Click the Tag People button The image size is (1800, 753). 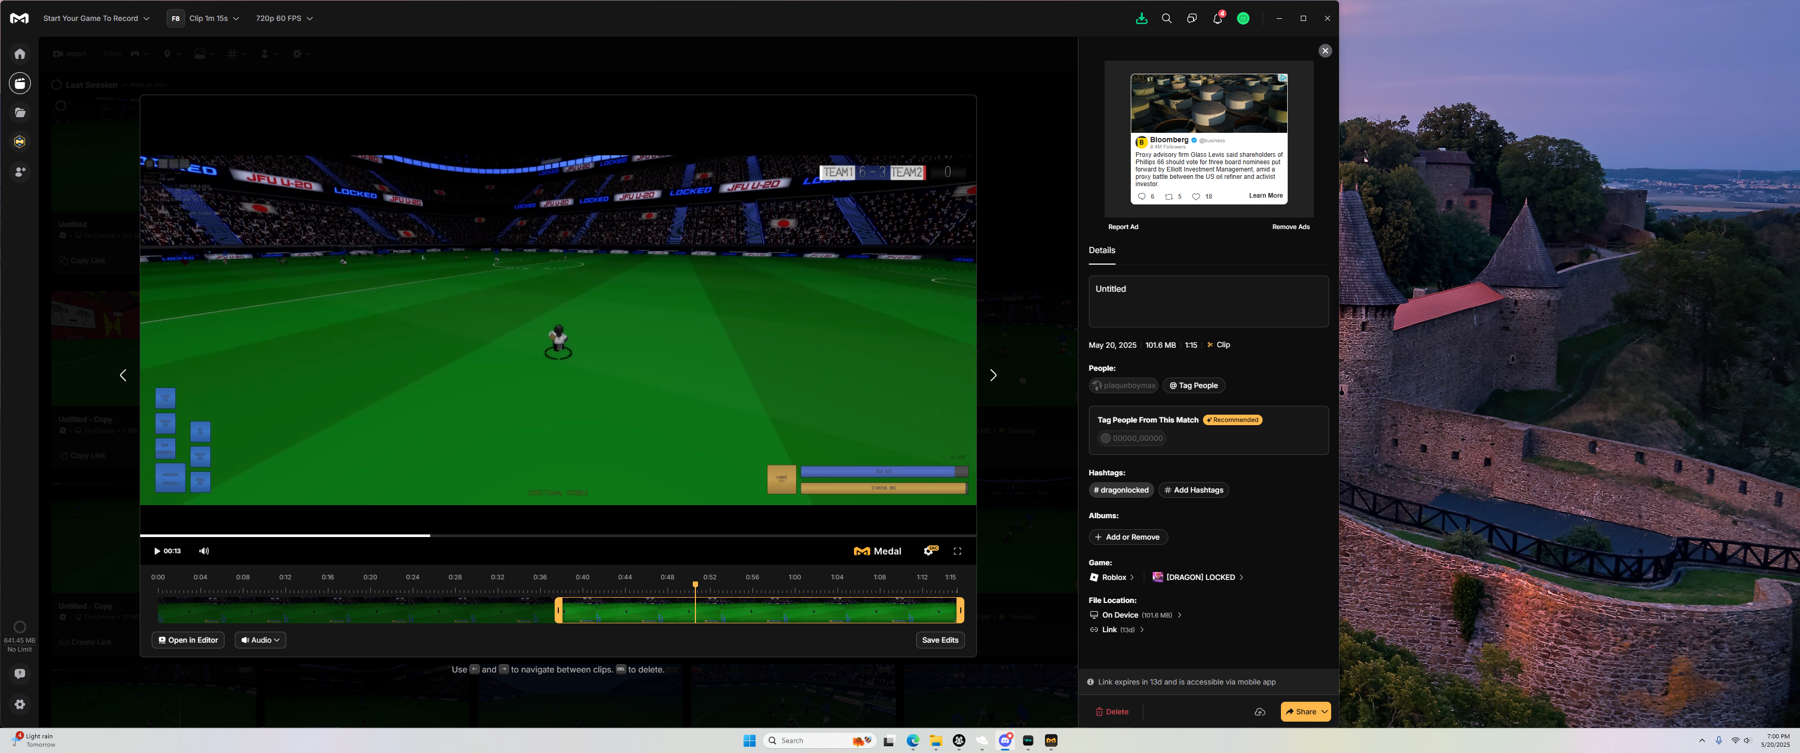(1194, 385)
